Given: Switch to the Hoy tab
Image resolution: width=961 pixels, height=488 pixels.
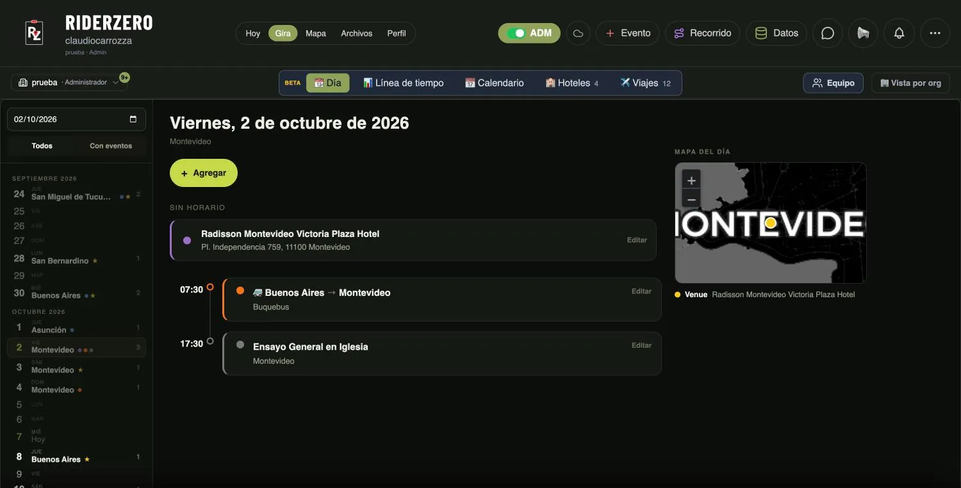Looking at the screenshot, I should 253,33.
